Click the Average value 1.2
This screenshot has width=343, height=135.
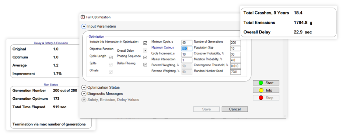pyautogui.click(x=56, y=65)
